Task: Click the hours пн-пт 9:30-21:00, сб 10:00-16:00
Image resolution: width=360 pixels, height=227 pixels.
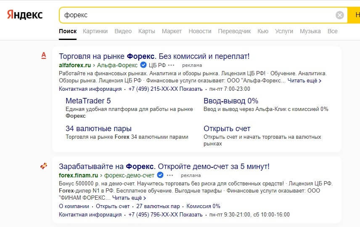Action: (249, 215)
